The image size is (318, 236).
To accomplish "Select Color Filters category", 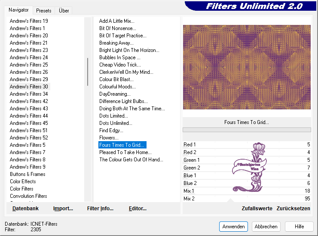I will point(21,189).
